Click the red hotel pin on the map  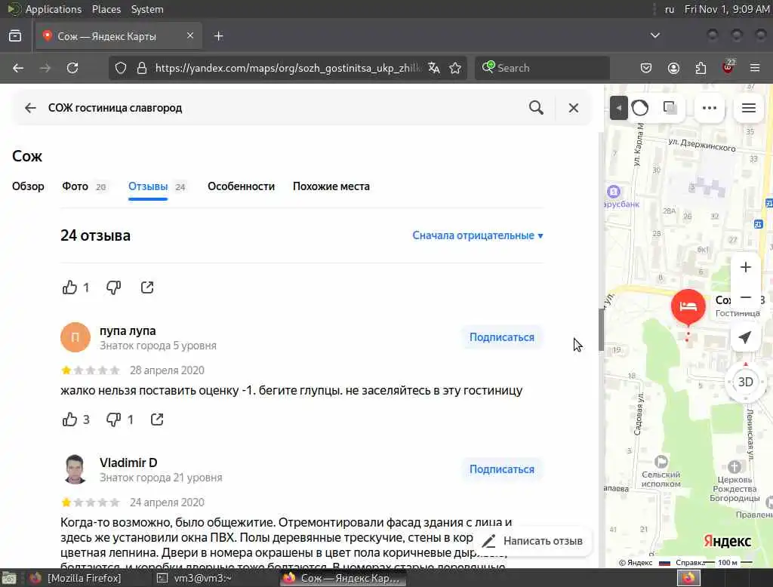(688, 306)
